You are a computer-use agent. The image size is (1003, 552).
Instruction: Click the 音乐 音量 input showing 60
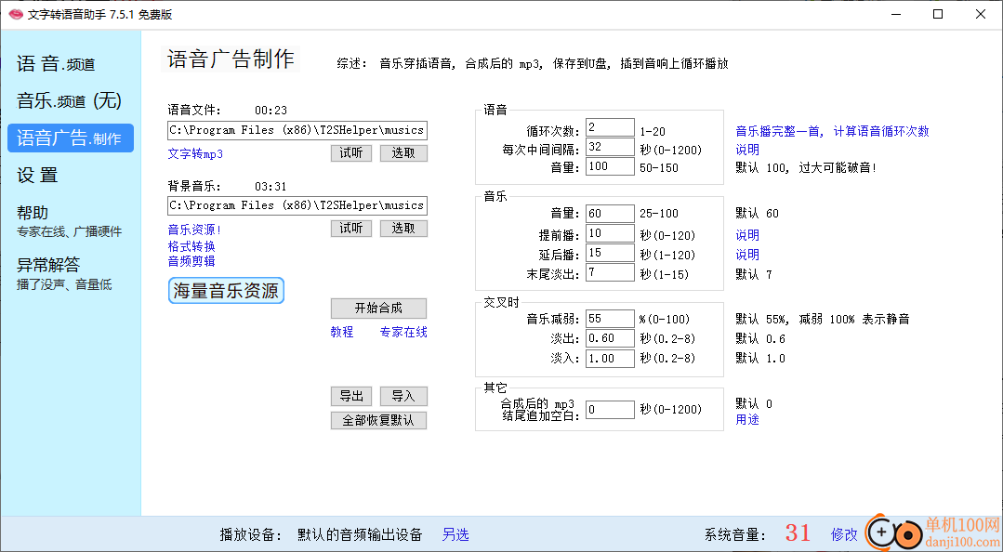[x=610, y=214]
